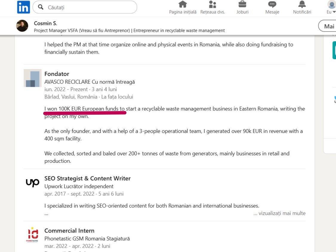This screenshot has width=336, height=252.
Task: Expand description with vizualizați mai multe
Action: pos(279,213)
